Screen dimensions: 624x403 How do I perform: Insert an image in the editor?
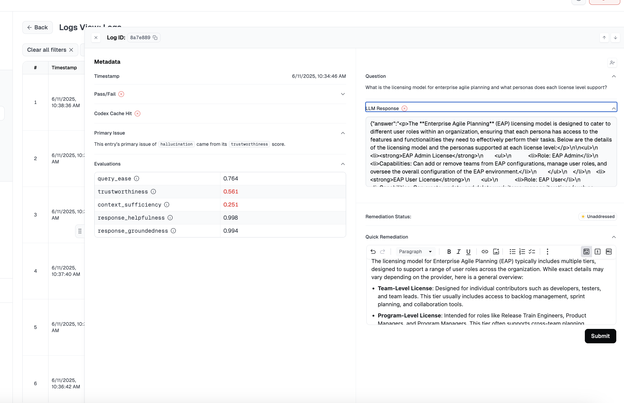(496, 252)
